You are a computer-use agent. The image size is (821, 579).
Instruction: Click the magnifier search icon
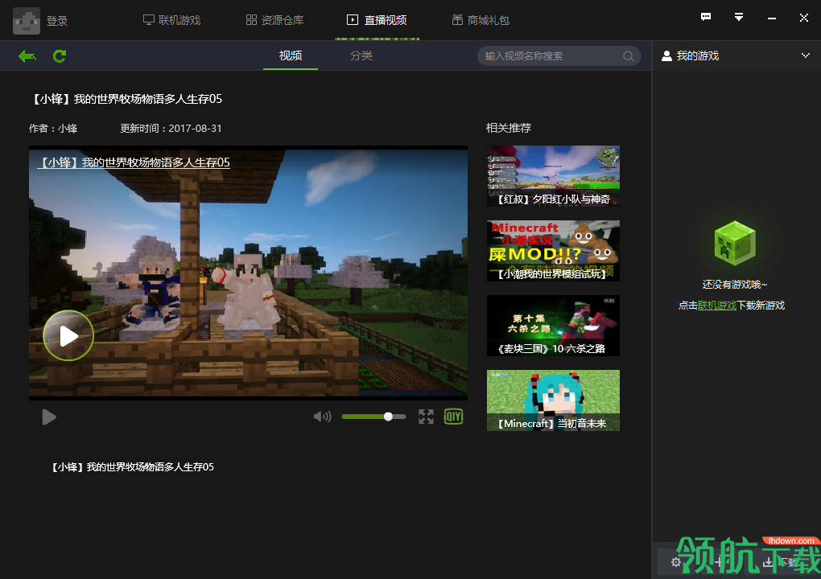(629, 56)
